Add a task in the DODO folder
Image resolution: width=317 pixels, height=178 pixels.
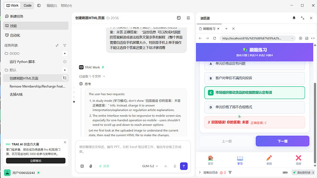pyautogui.click(x=65, y=54)
